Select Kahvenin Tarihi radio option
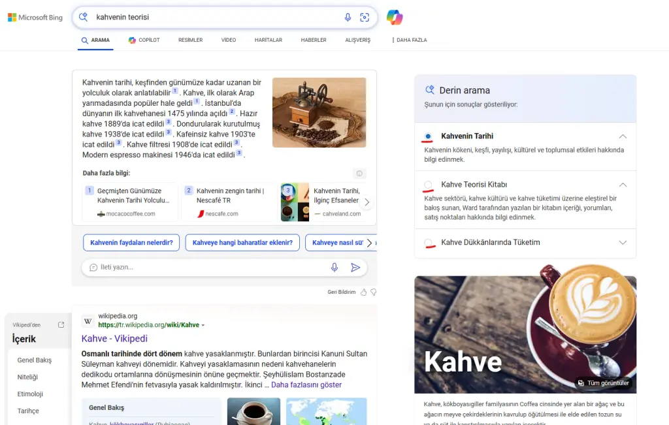669x425 pixels. click(428, 136)
